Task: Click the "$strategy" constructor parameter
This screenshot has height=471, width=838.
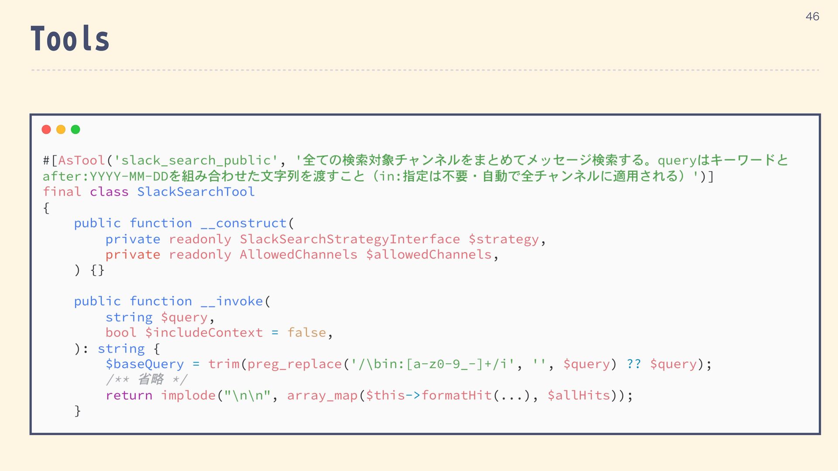Action: coord(504,239)
